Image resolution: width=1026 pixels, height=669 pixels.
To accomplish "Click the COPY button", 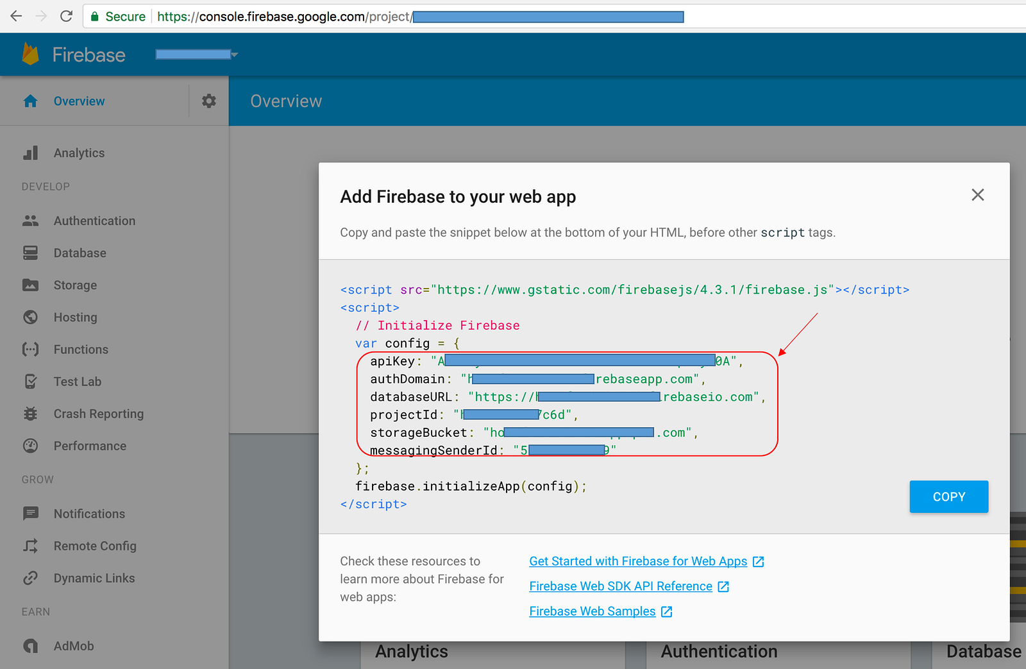I will tap(948, 496).
